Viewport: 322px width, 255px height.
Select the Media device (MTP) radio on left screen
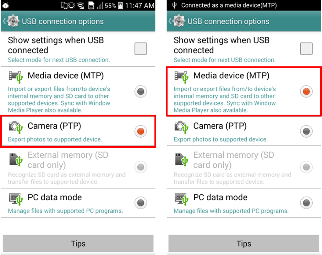click(x=141, y=91)
